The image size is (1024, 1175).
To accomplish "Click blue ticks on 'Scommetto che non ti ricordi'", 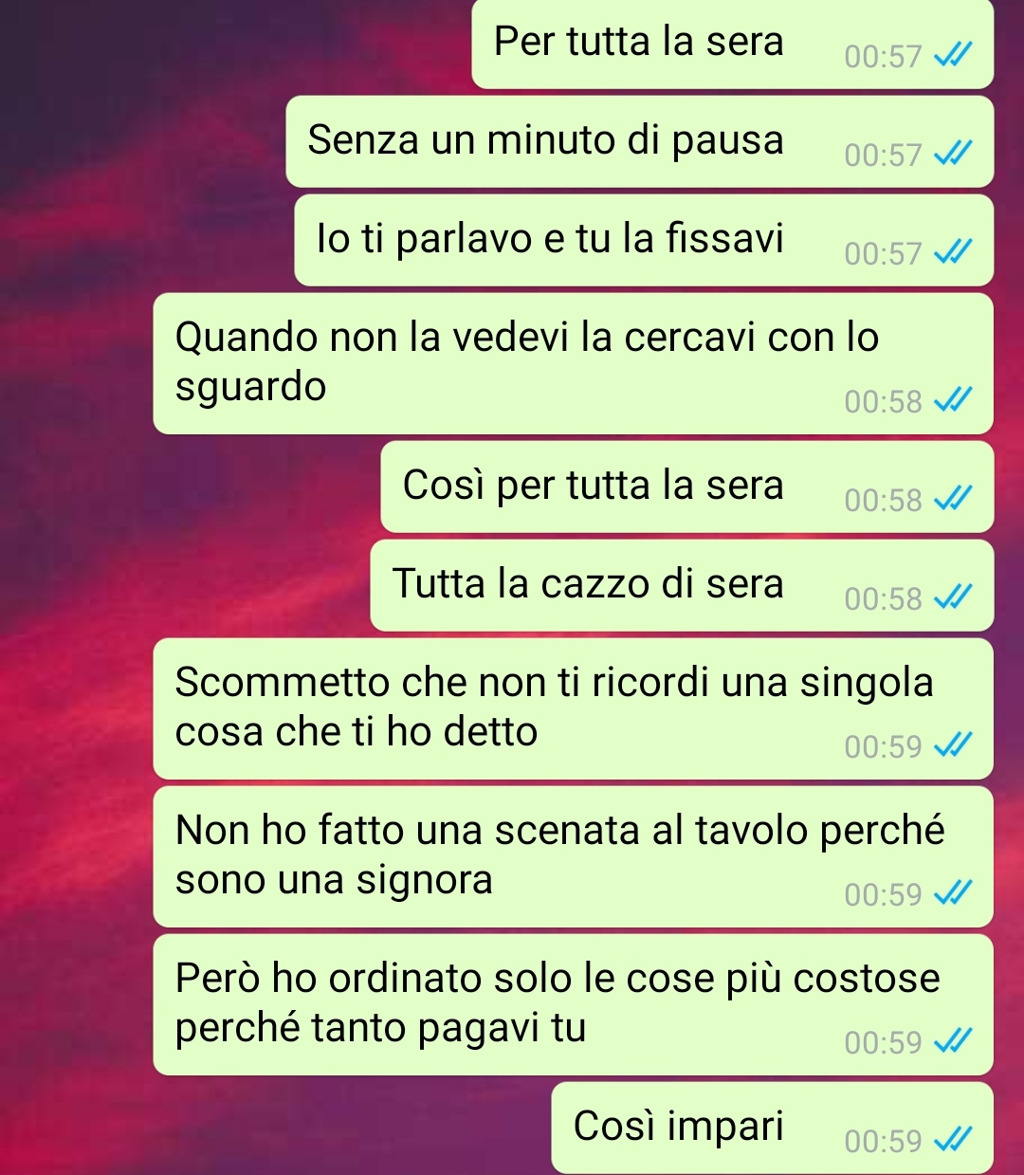I will click(x=952, y=747).
